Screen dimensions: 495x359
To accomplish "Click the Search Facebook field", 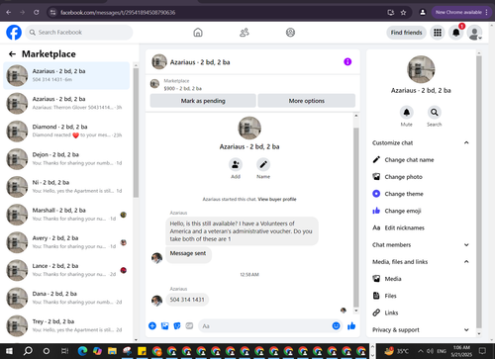I will 79,33.
